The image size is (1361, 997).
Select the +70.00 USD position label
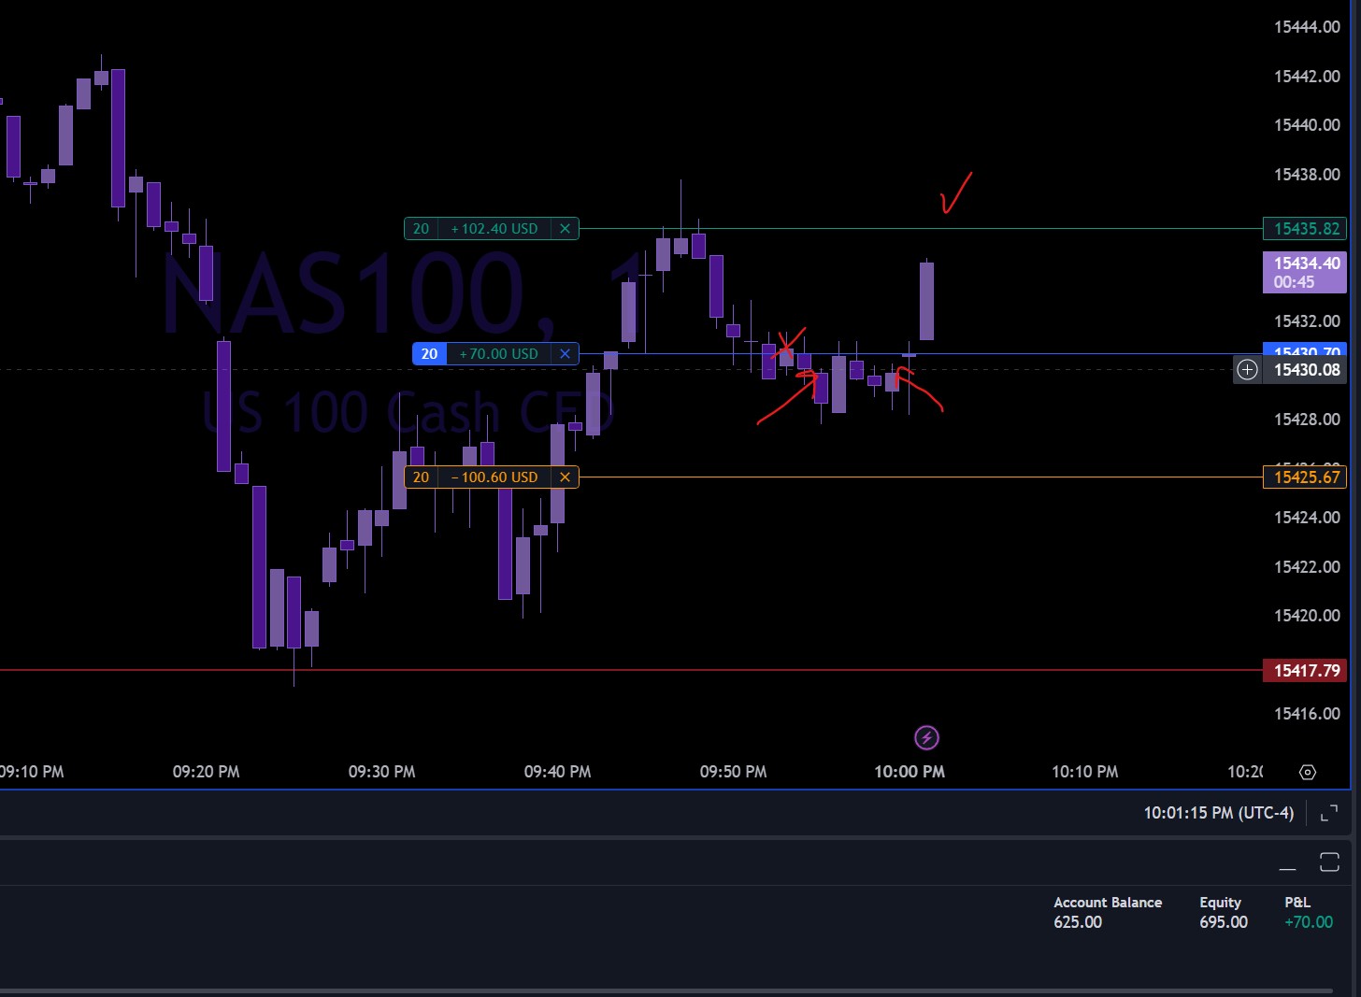tap(499, 354)
